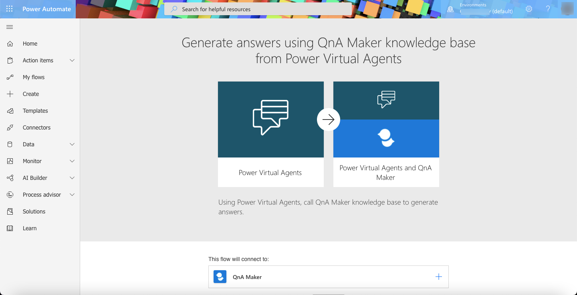Select the Power Virtual Agents and QnA Maker tile
This screenshot has height=295, width=577.
(386, 134)
